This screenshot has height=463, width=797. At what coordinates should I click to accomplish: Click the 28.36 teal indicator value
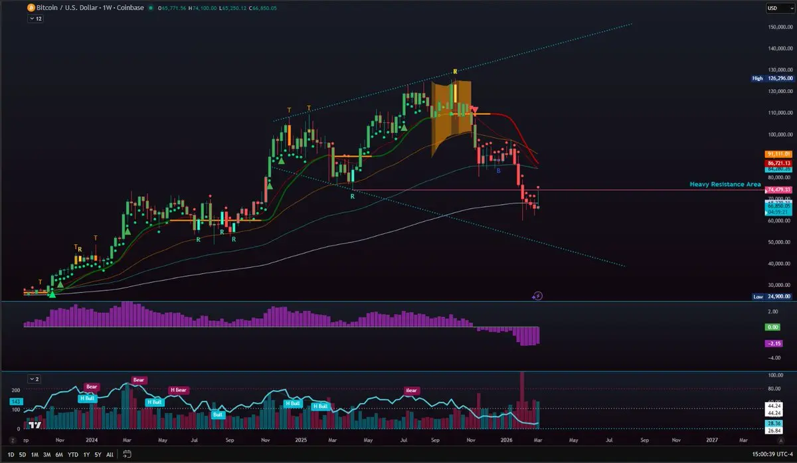[774, 422]
